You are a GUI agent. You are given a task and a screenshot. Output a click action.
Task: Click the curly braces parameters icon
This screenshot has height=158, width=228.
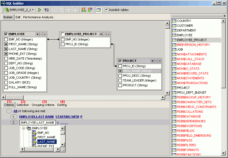(x=47, y=10)
